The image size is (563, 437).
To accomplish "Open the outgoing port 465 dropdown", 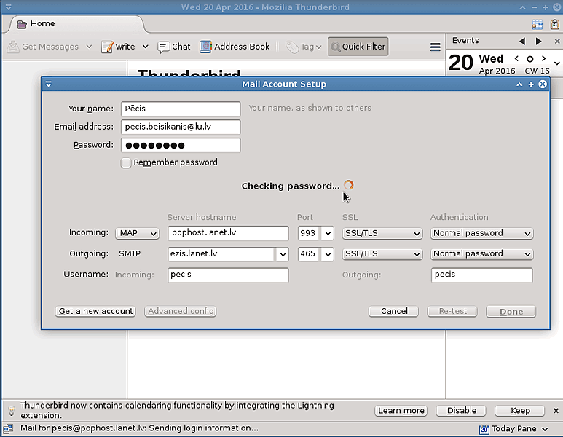I will click(x=328, y=255).
